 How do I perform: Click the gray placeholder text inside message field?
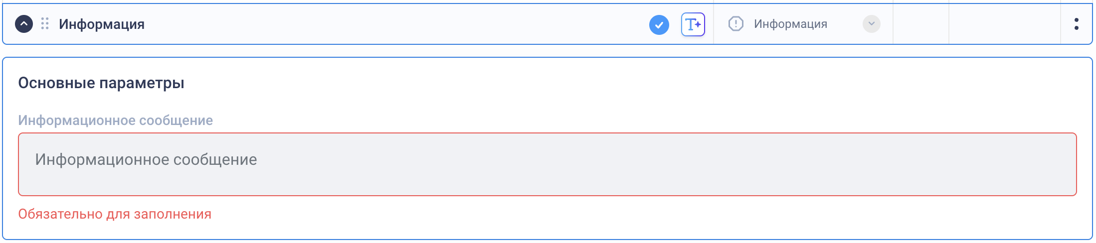(x=146, y=159)
